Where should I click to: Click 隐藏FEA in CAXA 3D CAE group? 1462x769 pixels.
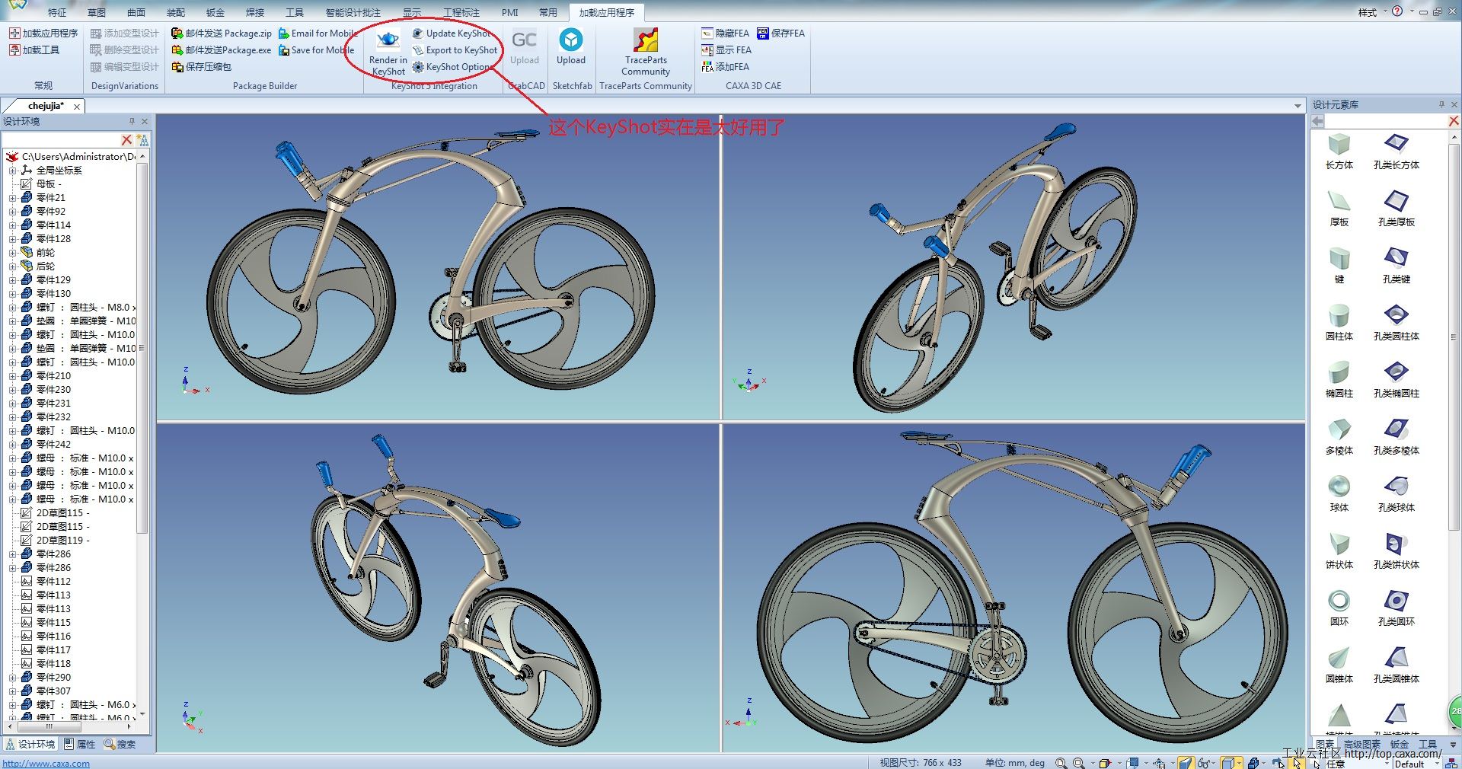click(x=725, y=34)
